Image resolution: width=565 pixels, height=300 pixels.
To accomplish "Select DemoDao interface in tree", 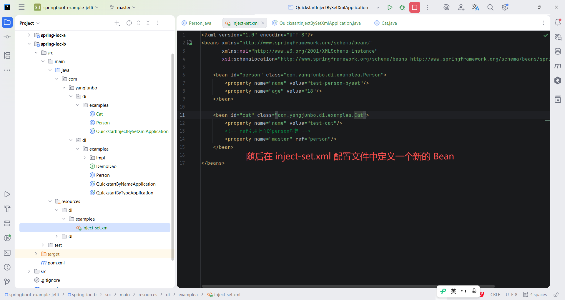I will 103,166.
